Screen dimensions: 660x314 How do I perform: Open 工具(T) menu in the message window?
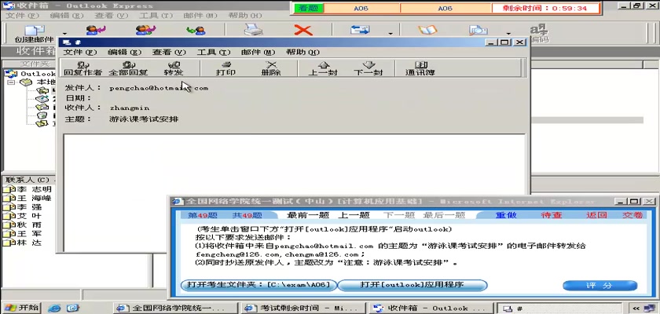[214, 52]
